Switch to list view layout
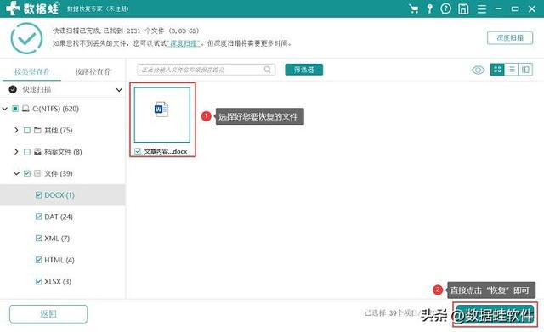 point(512,70)
